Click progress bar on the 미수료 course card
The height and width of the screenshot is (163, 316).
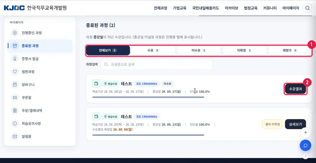pyautogui.click(x=148, y=97)
